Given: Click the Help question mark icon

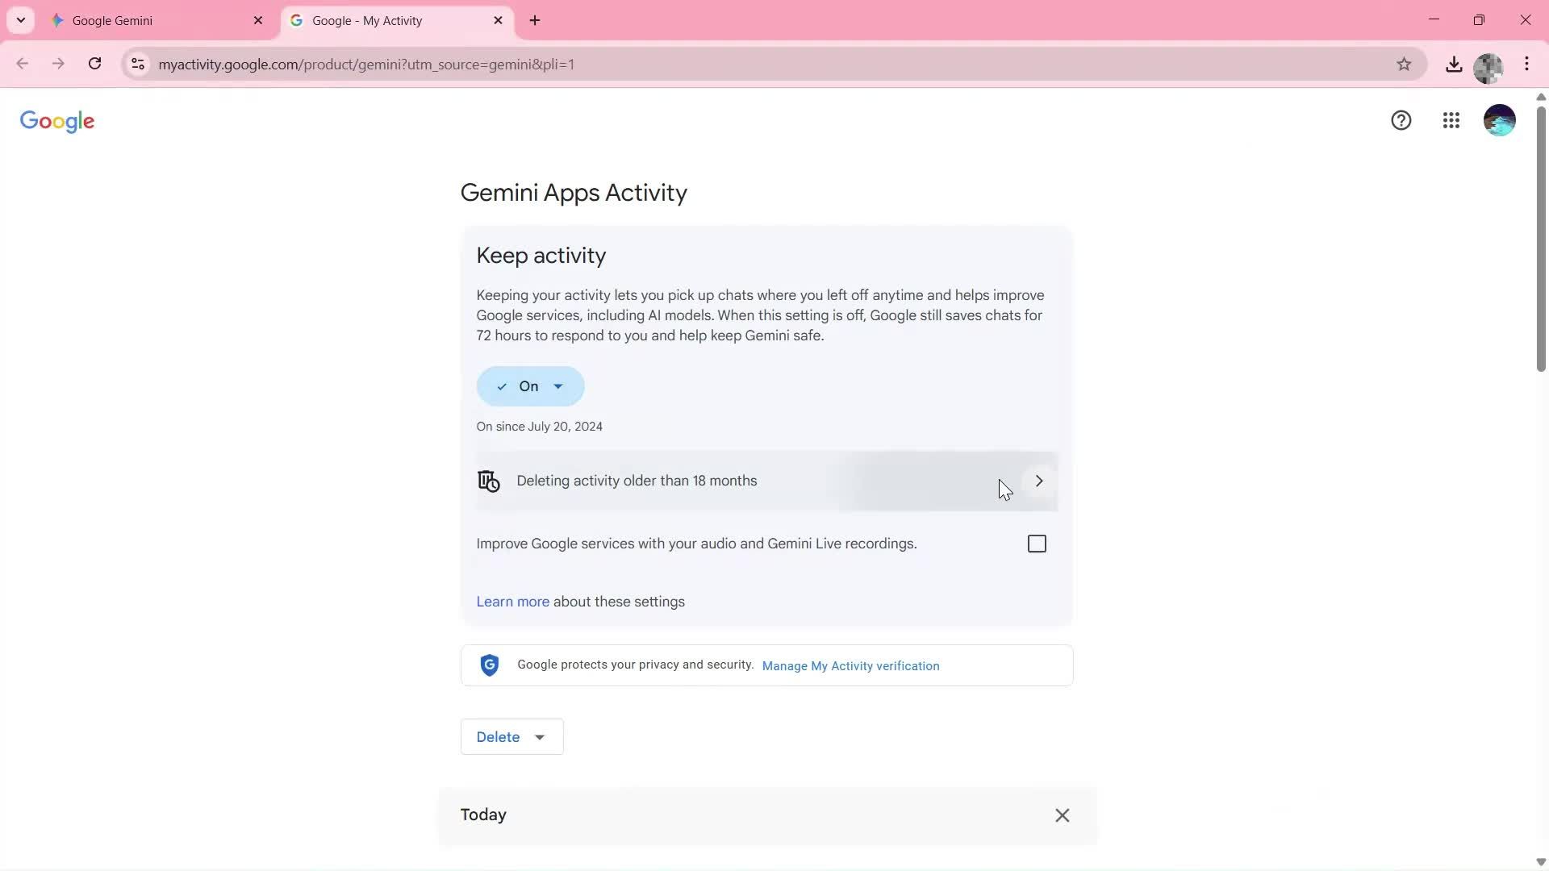Looking at the screenshot, I should click(1401, 119).
